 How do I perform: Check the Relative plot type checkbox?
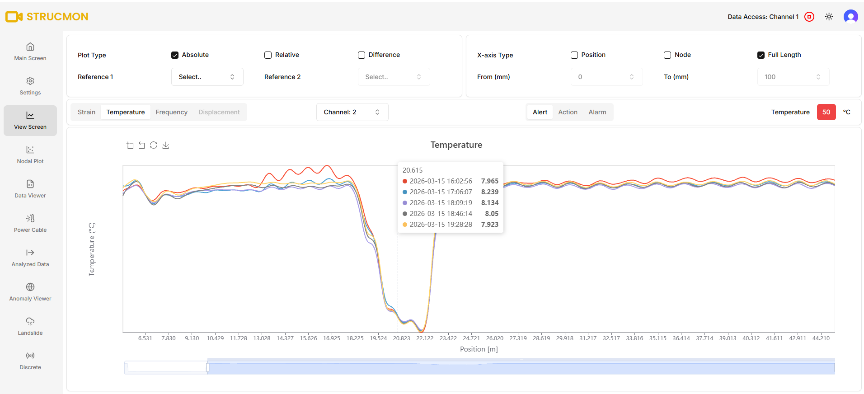[x=268, y=55]
